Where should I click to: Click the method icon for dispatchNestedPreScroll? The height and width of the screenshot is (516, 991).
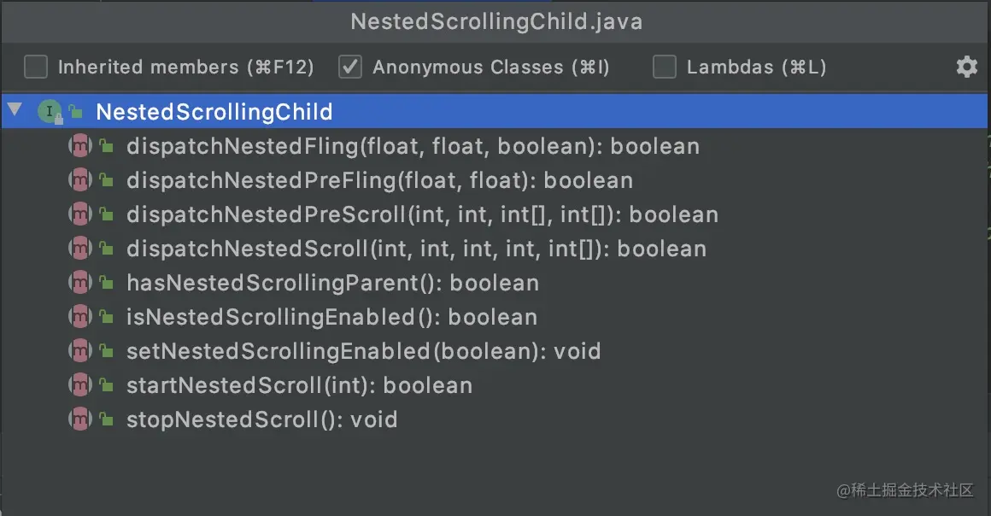79,214
